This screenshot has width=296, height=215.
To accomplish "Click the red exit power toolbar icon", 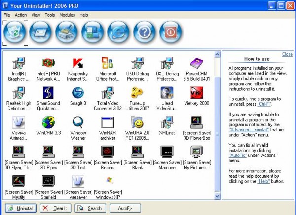I will pos(171,32).
